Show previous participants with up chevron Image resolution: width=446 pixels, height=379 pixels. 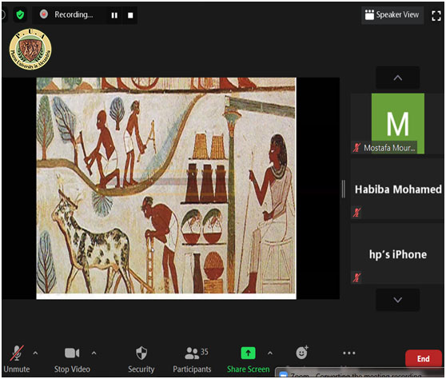click(x=398, y=78)
